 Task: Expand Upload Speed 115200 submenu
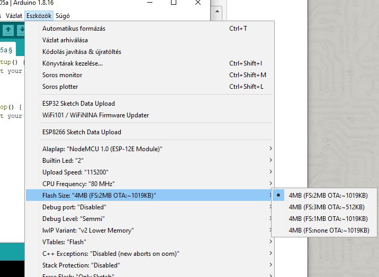tap(150, 172)
